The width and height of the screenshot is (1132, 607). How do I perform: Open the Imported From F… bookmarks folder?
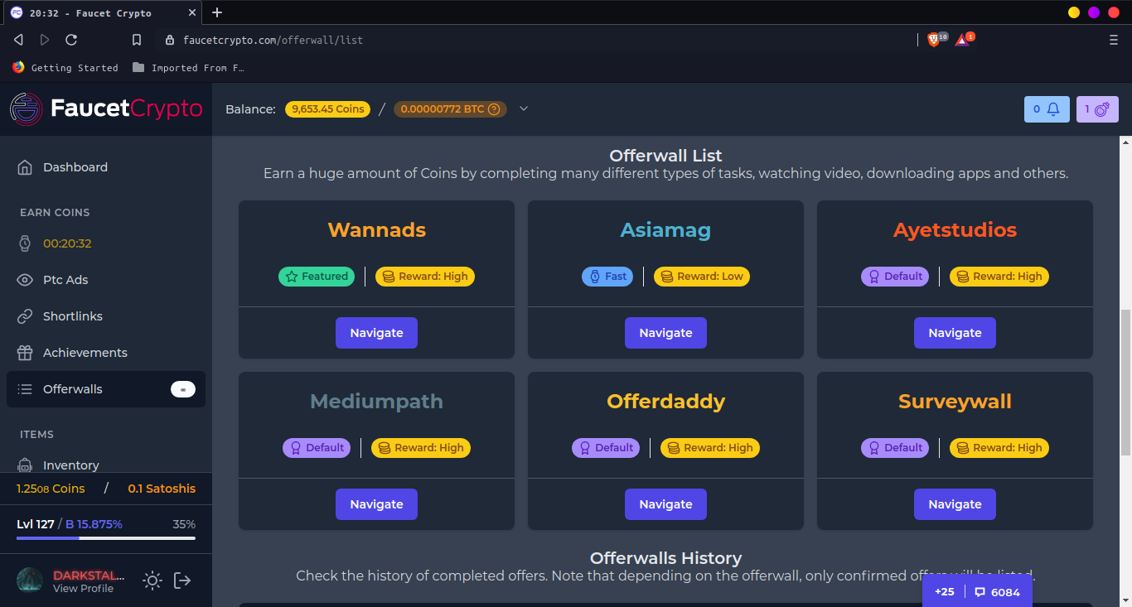click(187, 68)
